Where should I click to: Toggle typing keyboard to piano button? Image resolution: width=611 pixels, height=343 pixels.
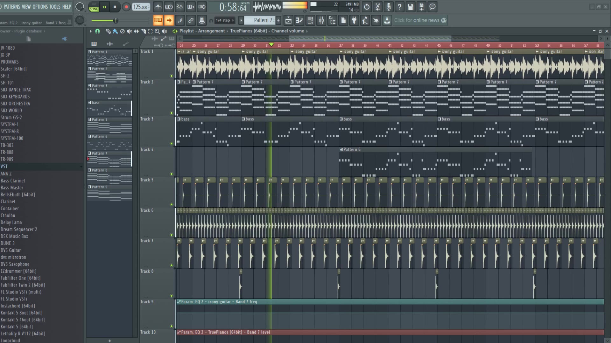158,21
